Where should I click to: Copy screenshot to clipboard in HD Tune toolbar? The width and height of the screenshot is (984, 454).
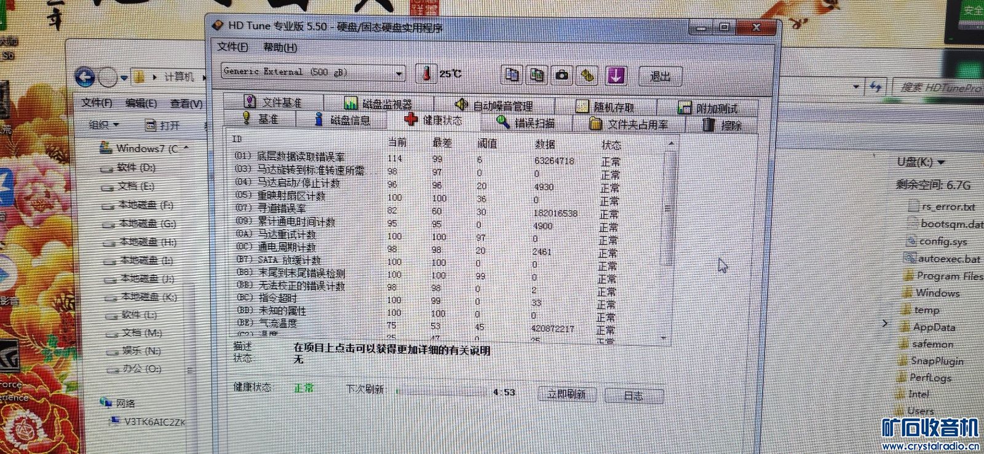pyautogui.click(x=537, y=74)
